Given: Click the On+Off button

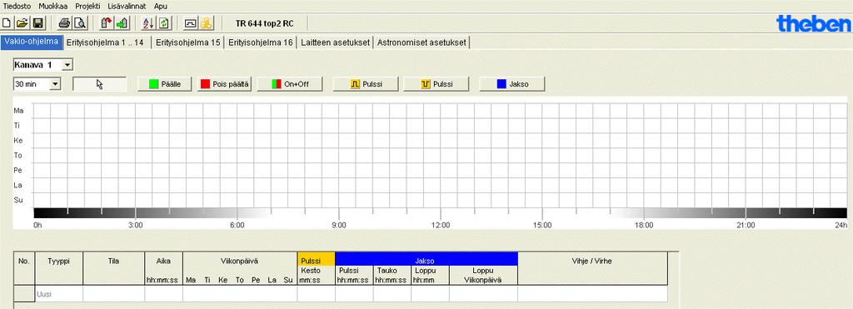Looking at the screenshot, I should [289, 84].
